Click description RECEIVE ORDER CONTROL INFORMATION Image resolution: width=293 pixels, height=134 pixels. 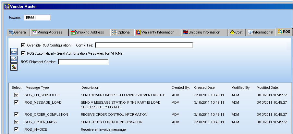114,114
